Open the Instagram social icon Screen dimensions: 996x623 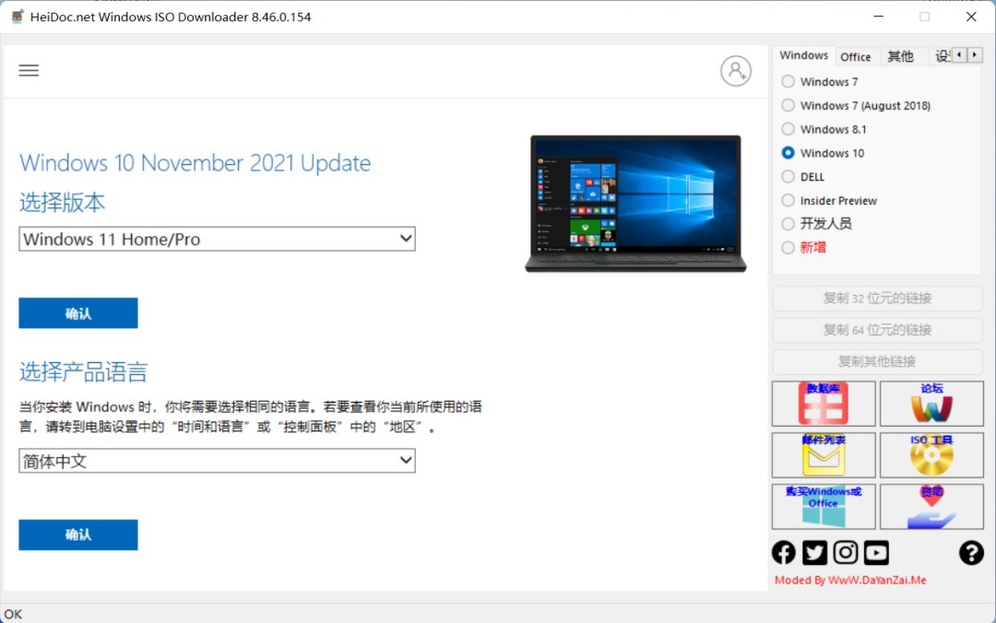(846, 552)
